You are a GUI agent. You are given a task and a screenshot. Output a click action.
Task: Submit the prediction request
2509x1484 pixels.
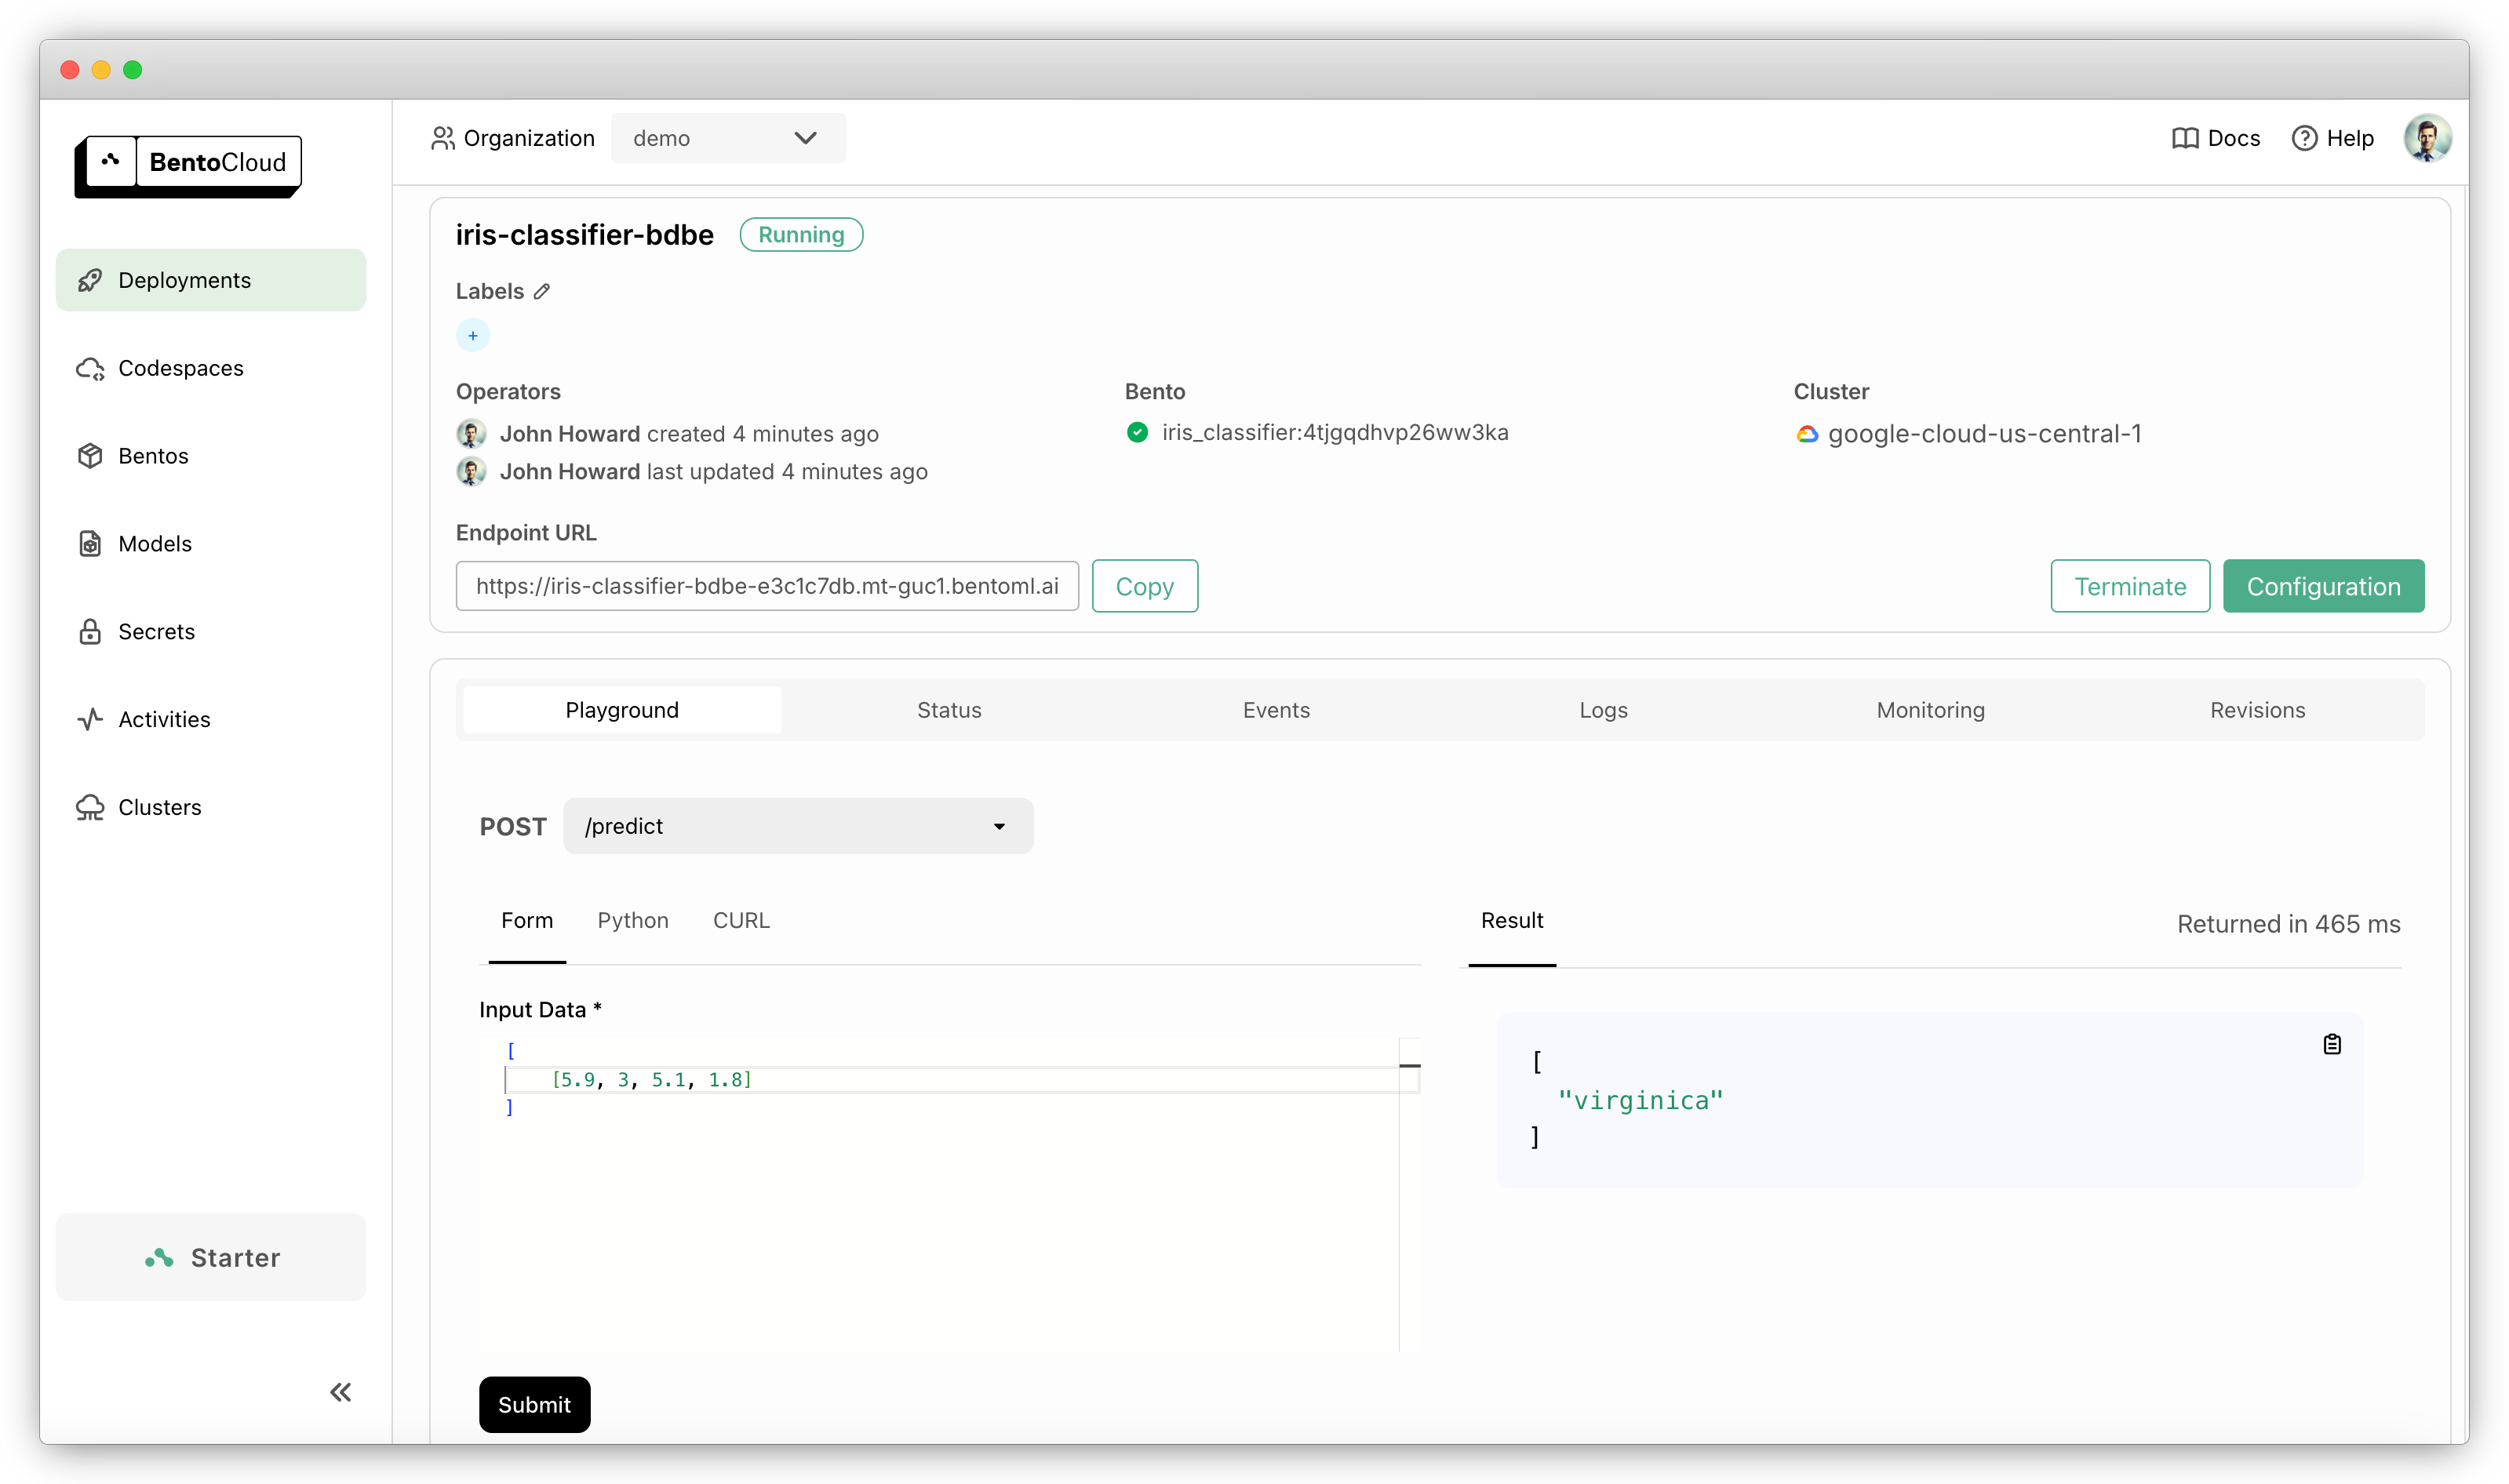point(534,1405)
